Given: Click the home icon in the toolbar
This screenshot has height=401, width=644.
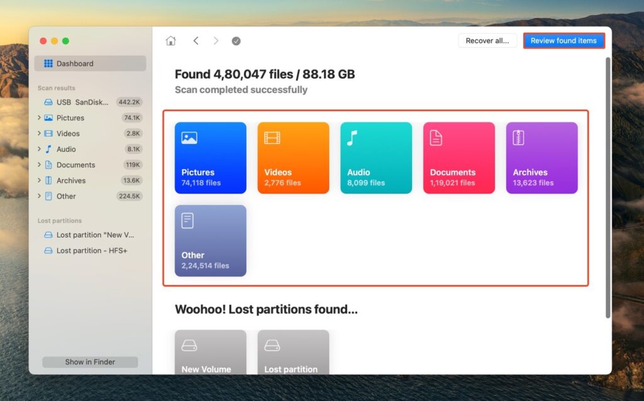Looking at the screenshot, I should coord(170,40).
